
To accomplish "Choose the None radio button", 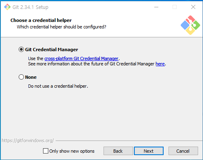I will [x=21, y=77].
